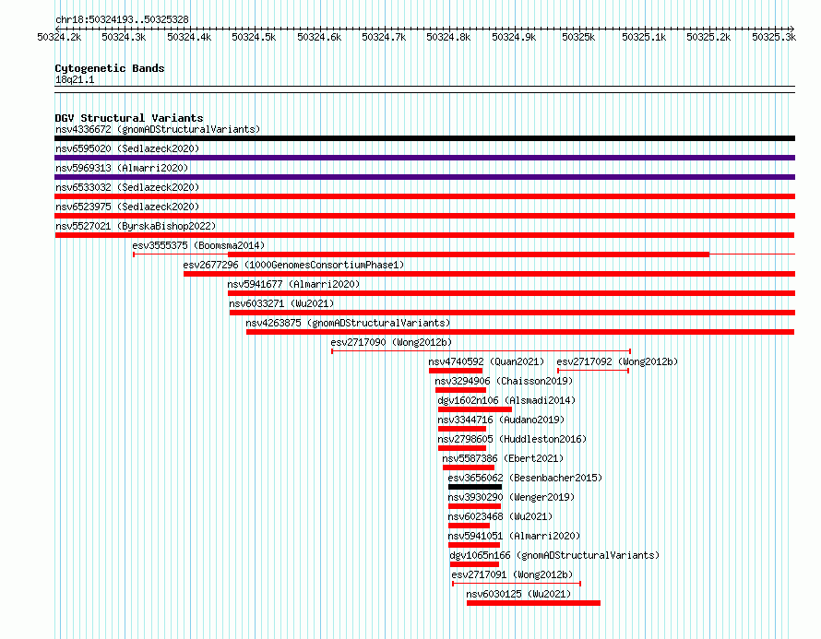
Task: Click the red nsv6533032 variant bar
Action: pos(424,196)
